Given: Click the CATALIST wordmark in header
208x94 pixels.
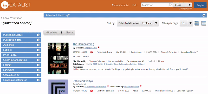Looking at the screenshot, I should (x=20, y=5).
